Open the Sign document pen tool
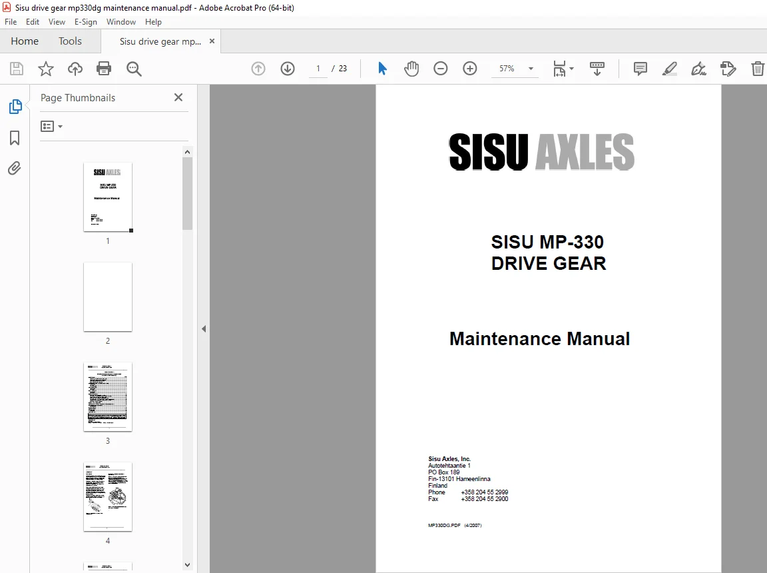Screen dimensions: 767x573 click(698, 69)
